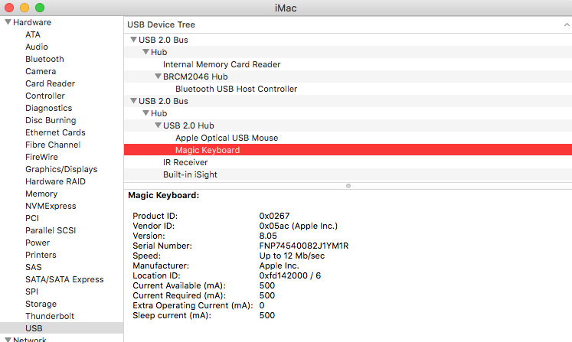Open Diagnostics in the sidebar

[48, 108]
